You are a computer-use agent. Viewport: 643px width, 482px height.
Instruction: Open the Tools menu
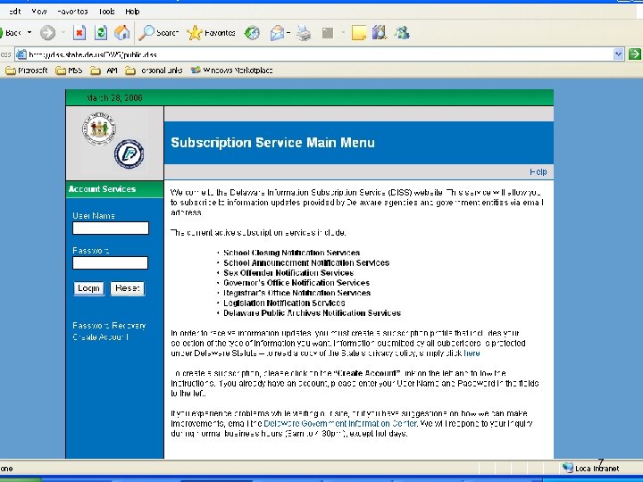[106, 12]
